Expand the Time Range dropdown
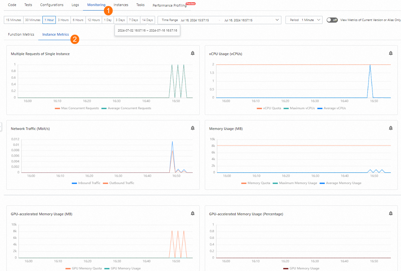 coord(276,20)
